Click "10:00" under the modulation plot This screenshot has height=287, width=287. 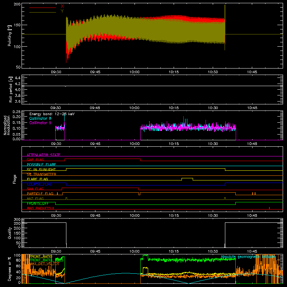coord(135,144)
